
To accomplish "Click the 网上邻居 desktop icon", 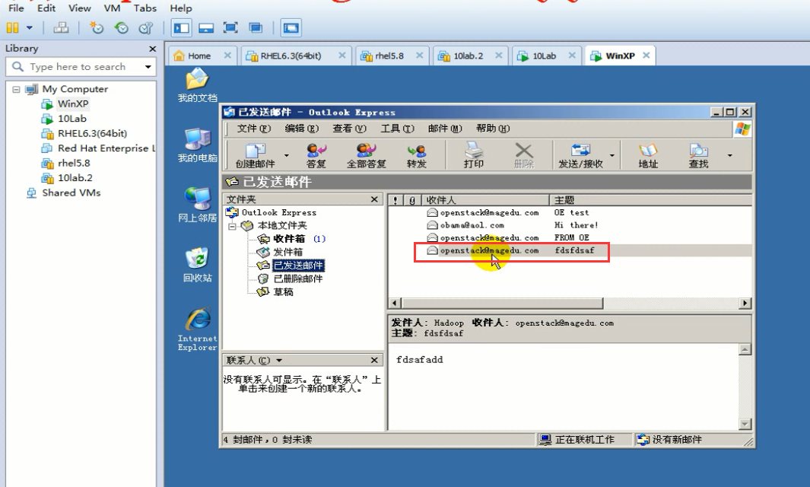I will click(197, 205).
